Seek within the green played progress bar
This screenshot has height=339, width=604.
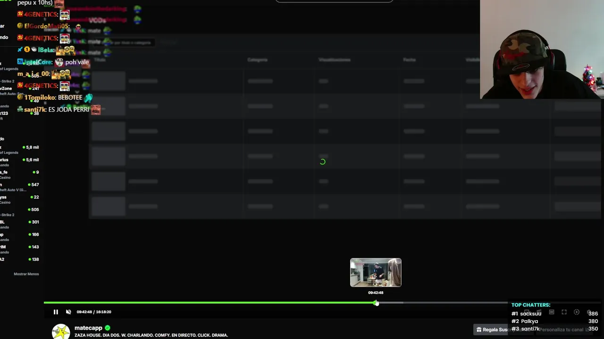210,303
